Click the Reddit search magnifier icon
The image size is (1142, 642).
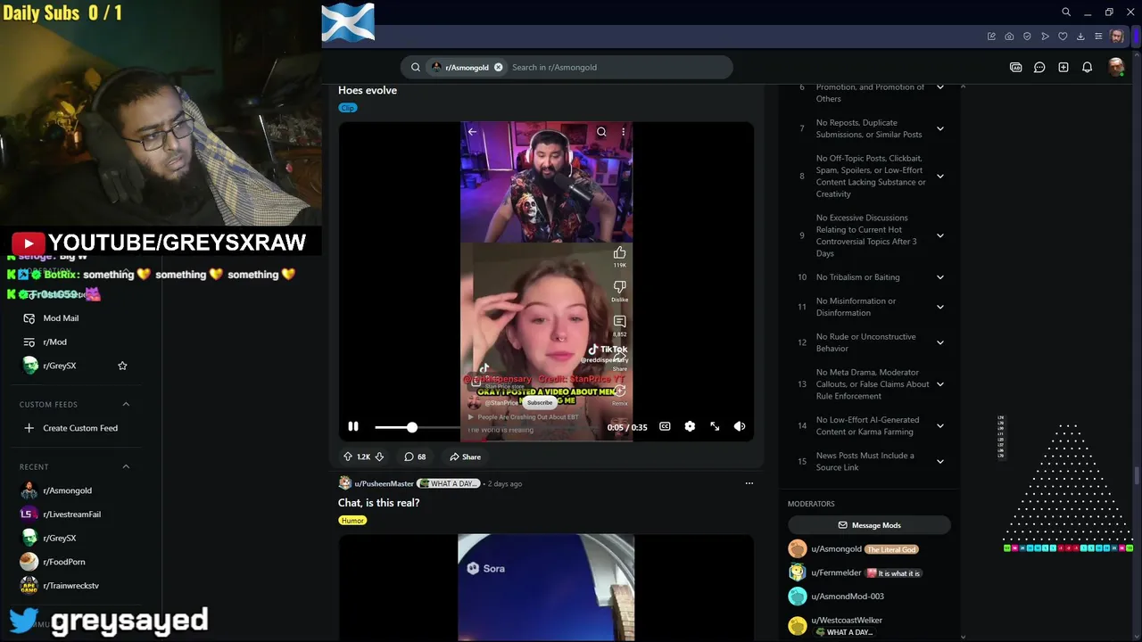click(416, 67)
